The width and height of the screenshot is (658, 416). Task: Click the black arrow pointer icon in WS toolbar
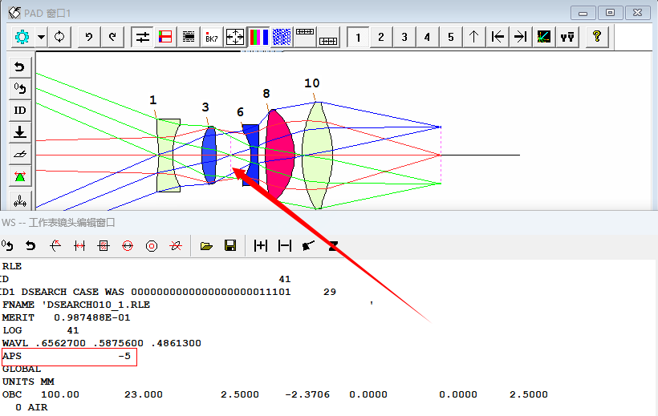[308, 245]
